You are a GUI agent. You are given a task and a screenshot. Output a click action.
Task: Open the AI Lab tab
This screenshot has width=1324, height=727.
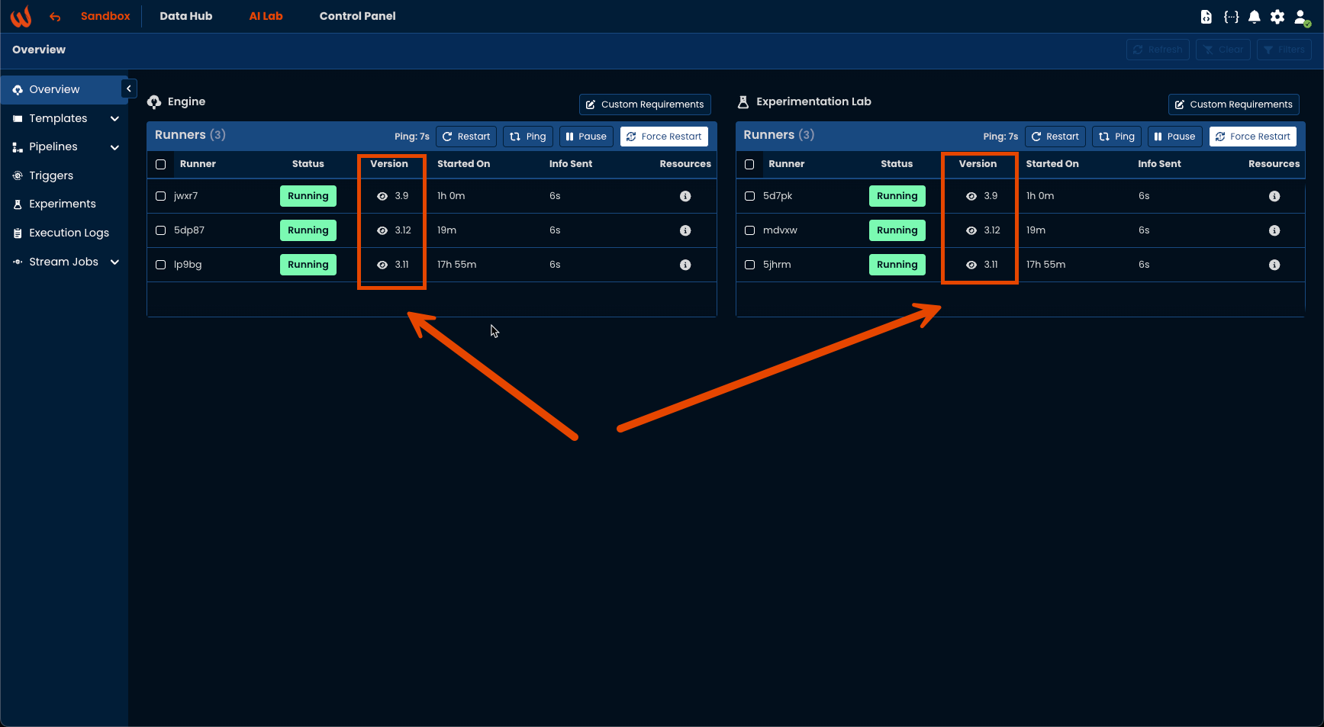pos(266,16)
